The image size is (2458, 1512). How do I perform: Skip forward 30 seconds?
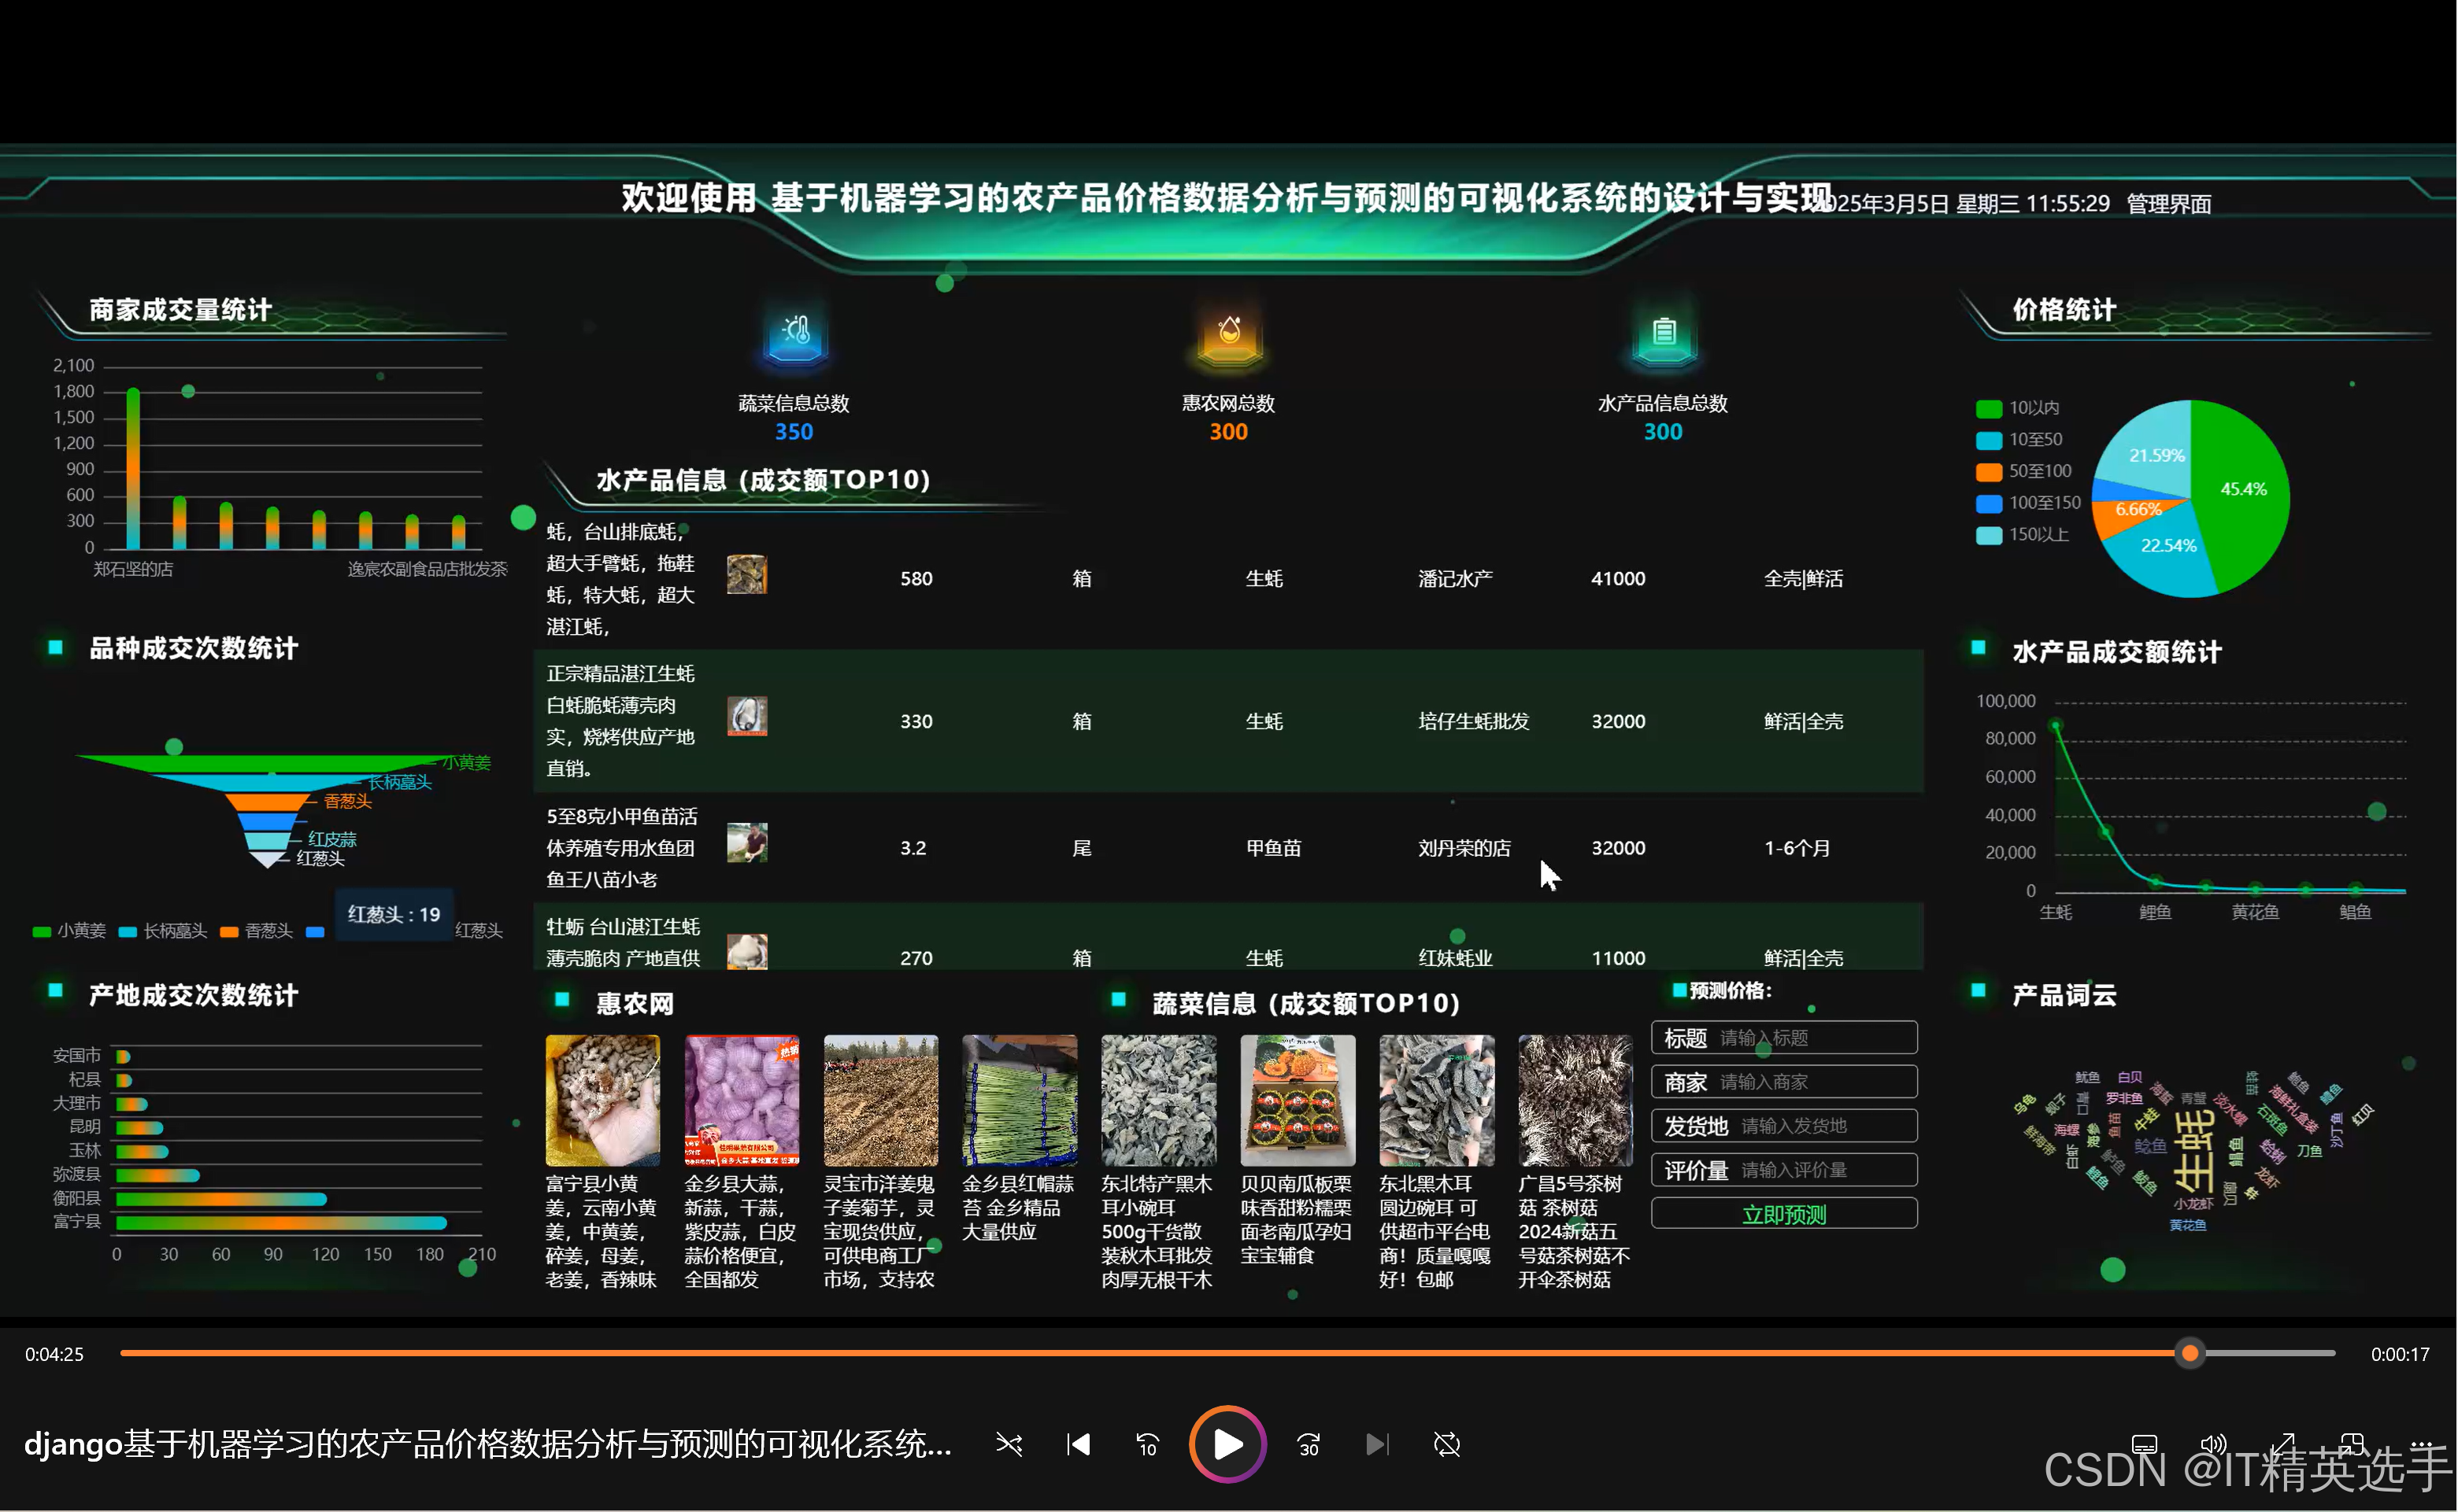point(1308,1445)
